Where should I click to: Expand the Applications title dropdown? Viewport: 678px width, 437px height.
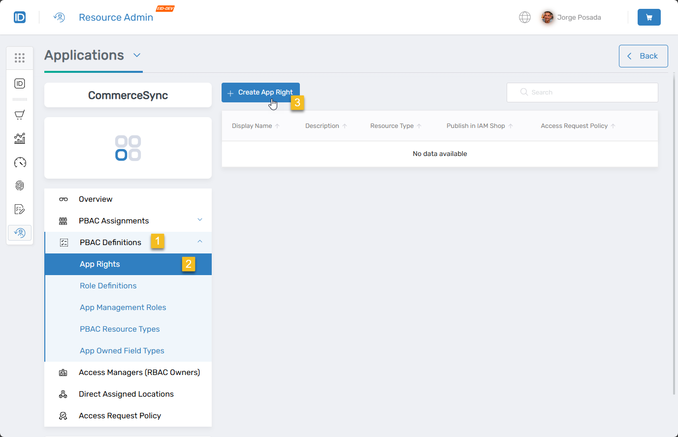click(137, 55)
